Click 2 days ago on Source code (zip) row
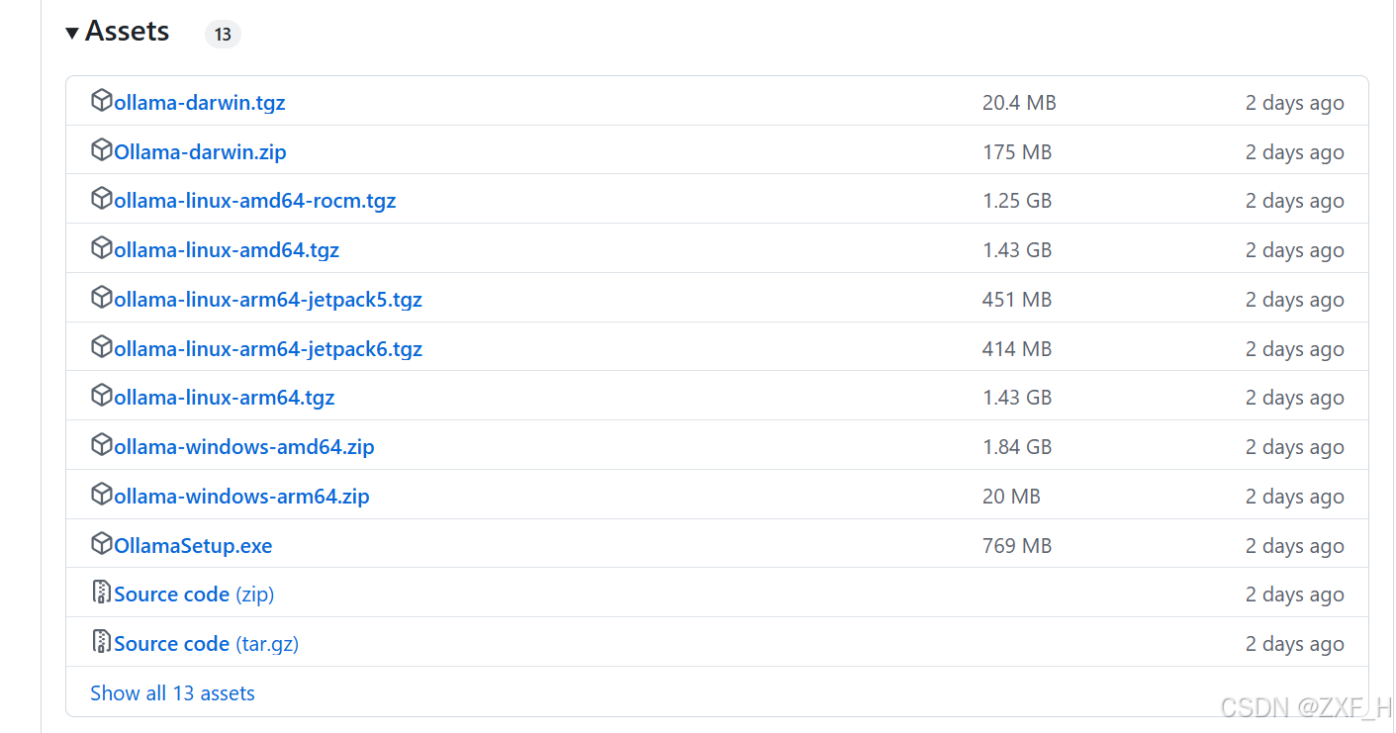1396x733 pixels. pos(1294,595)
